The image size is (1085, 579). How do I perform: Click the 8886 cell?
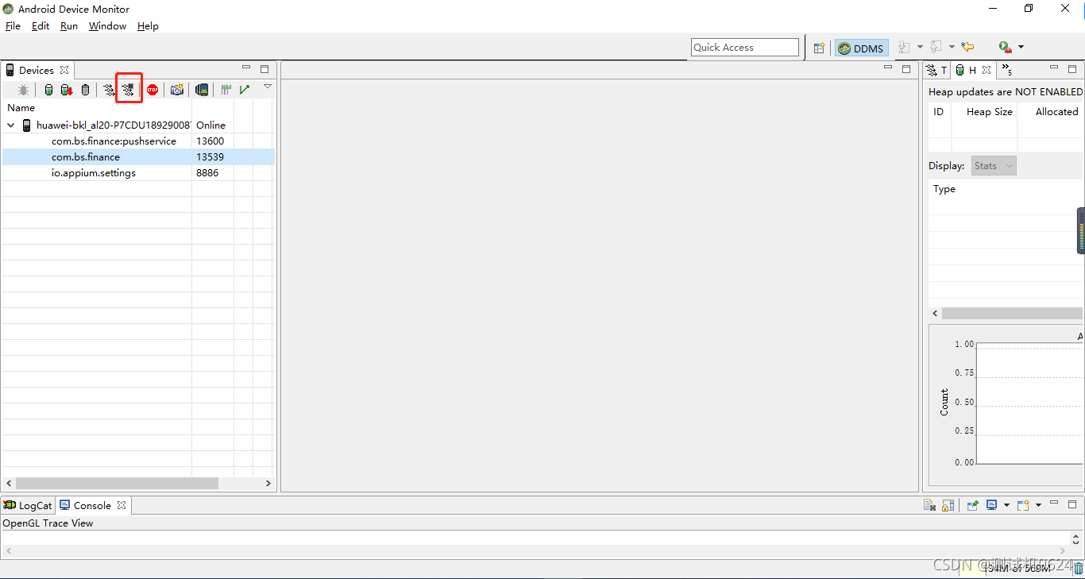pos(207,172)
